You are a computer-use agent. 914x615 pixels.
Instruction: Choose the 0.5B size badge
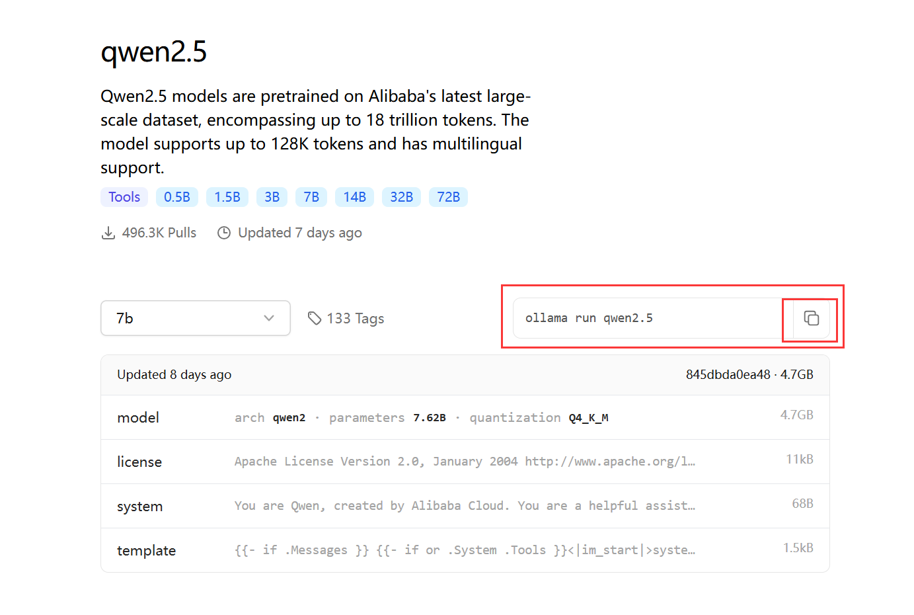[177, 197]
